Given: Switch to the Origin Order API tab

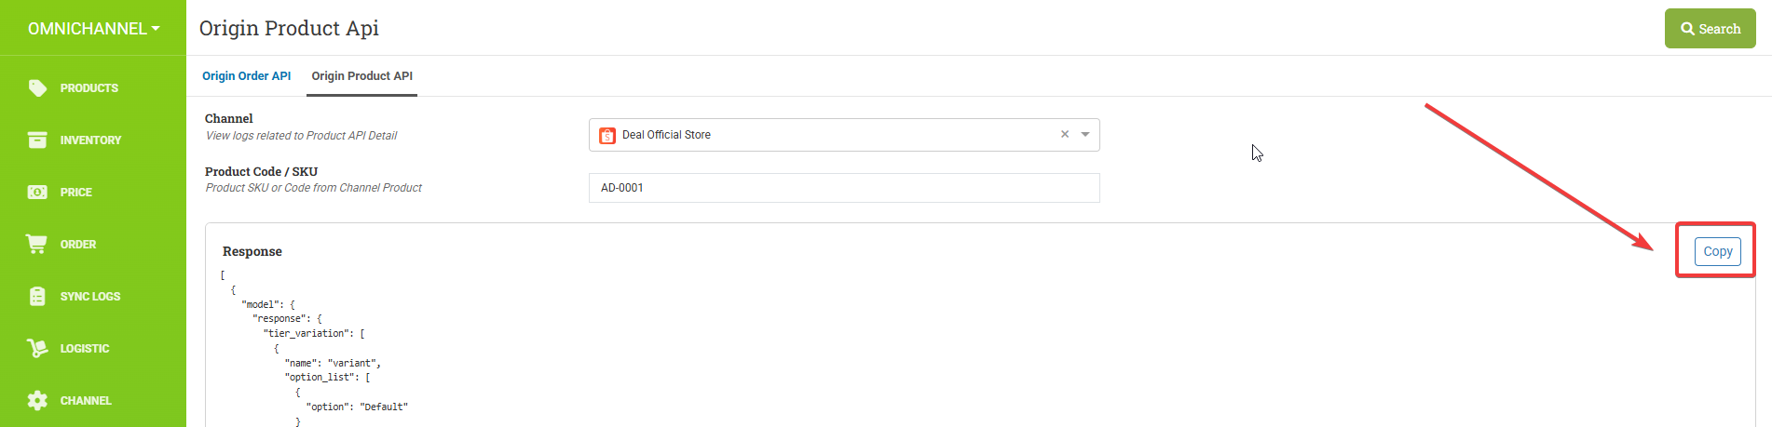Looking at the screenshot, I should (x=247, y=76).
